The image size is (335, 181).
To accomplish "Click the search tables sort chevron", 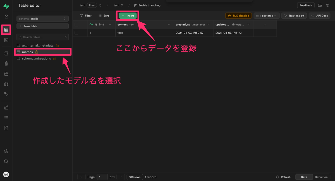I will (x=66, y=37).
